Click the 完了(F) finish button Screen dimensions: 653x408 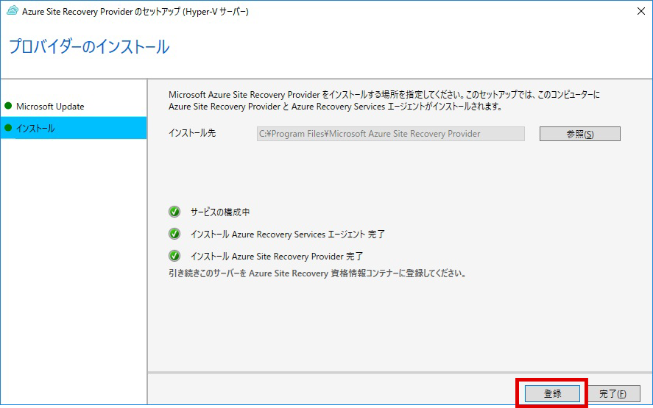tap(613, 393)
